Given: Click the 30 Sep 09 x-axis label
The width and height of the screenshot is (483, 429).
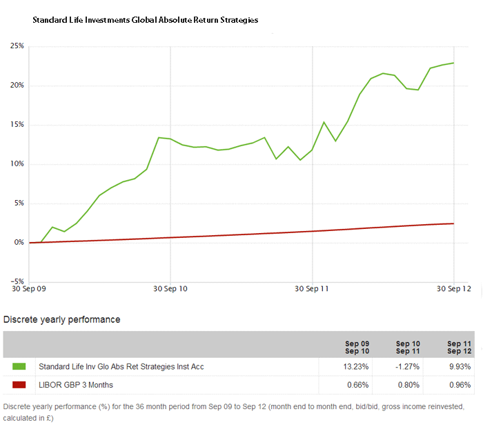Looking at the screenshot, I should click(29, 289).
